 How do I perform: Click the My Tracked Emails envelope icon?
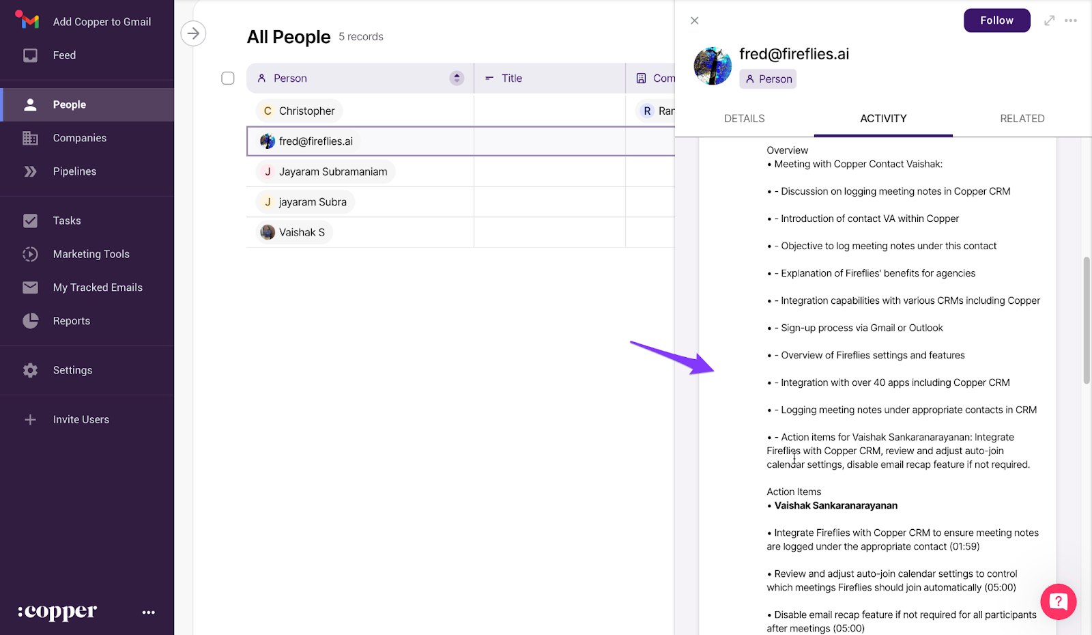click(30, 287)
